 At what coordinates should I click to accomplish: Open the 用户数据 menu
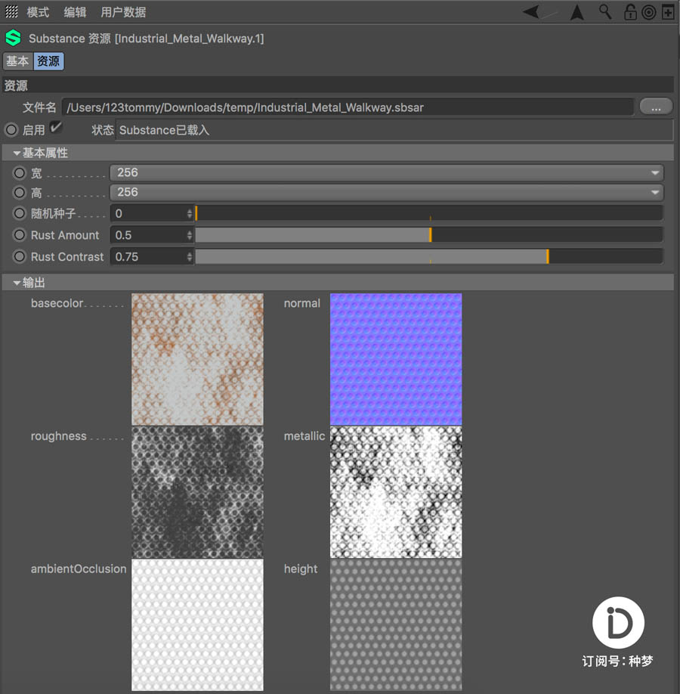click(123, 12)
